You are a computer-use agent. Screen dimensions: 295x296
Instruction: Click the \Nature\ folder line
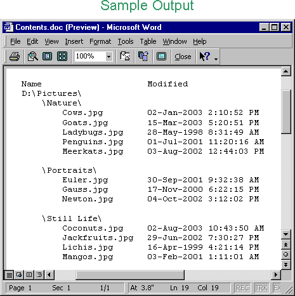pos(62,103)
